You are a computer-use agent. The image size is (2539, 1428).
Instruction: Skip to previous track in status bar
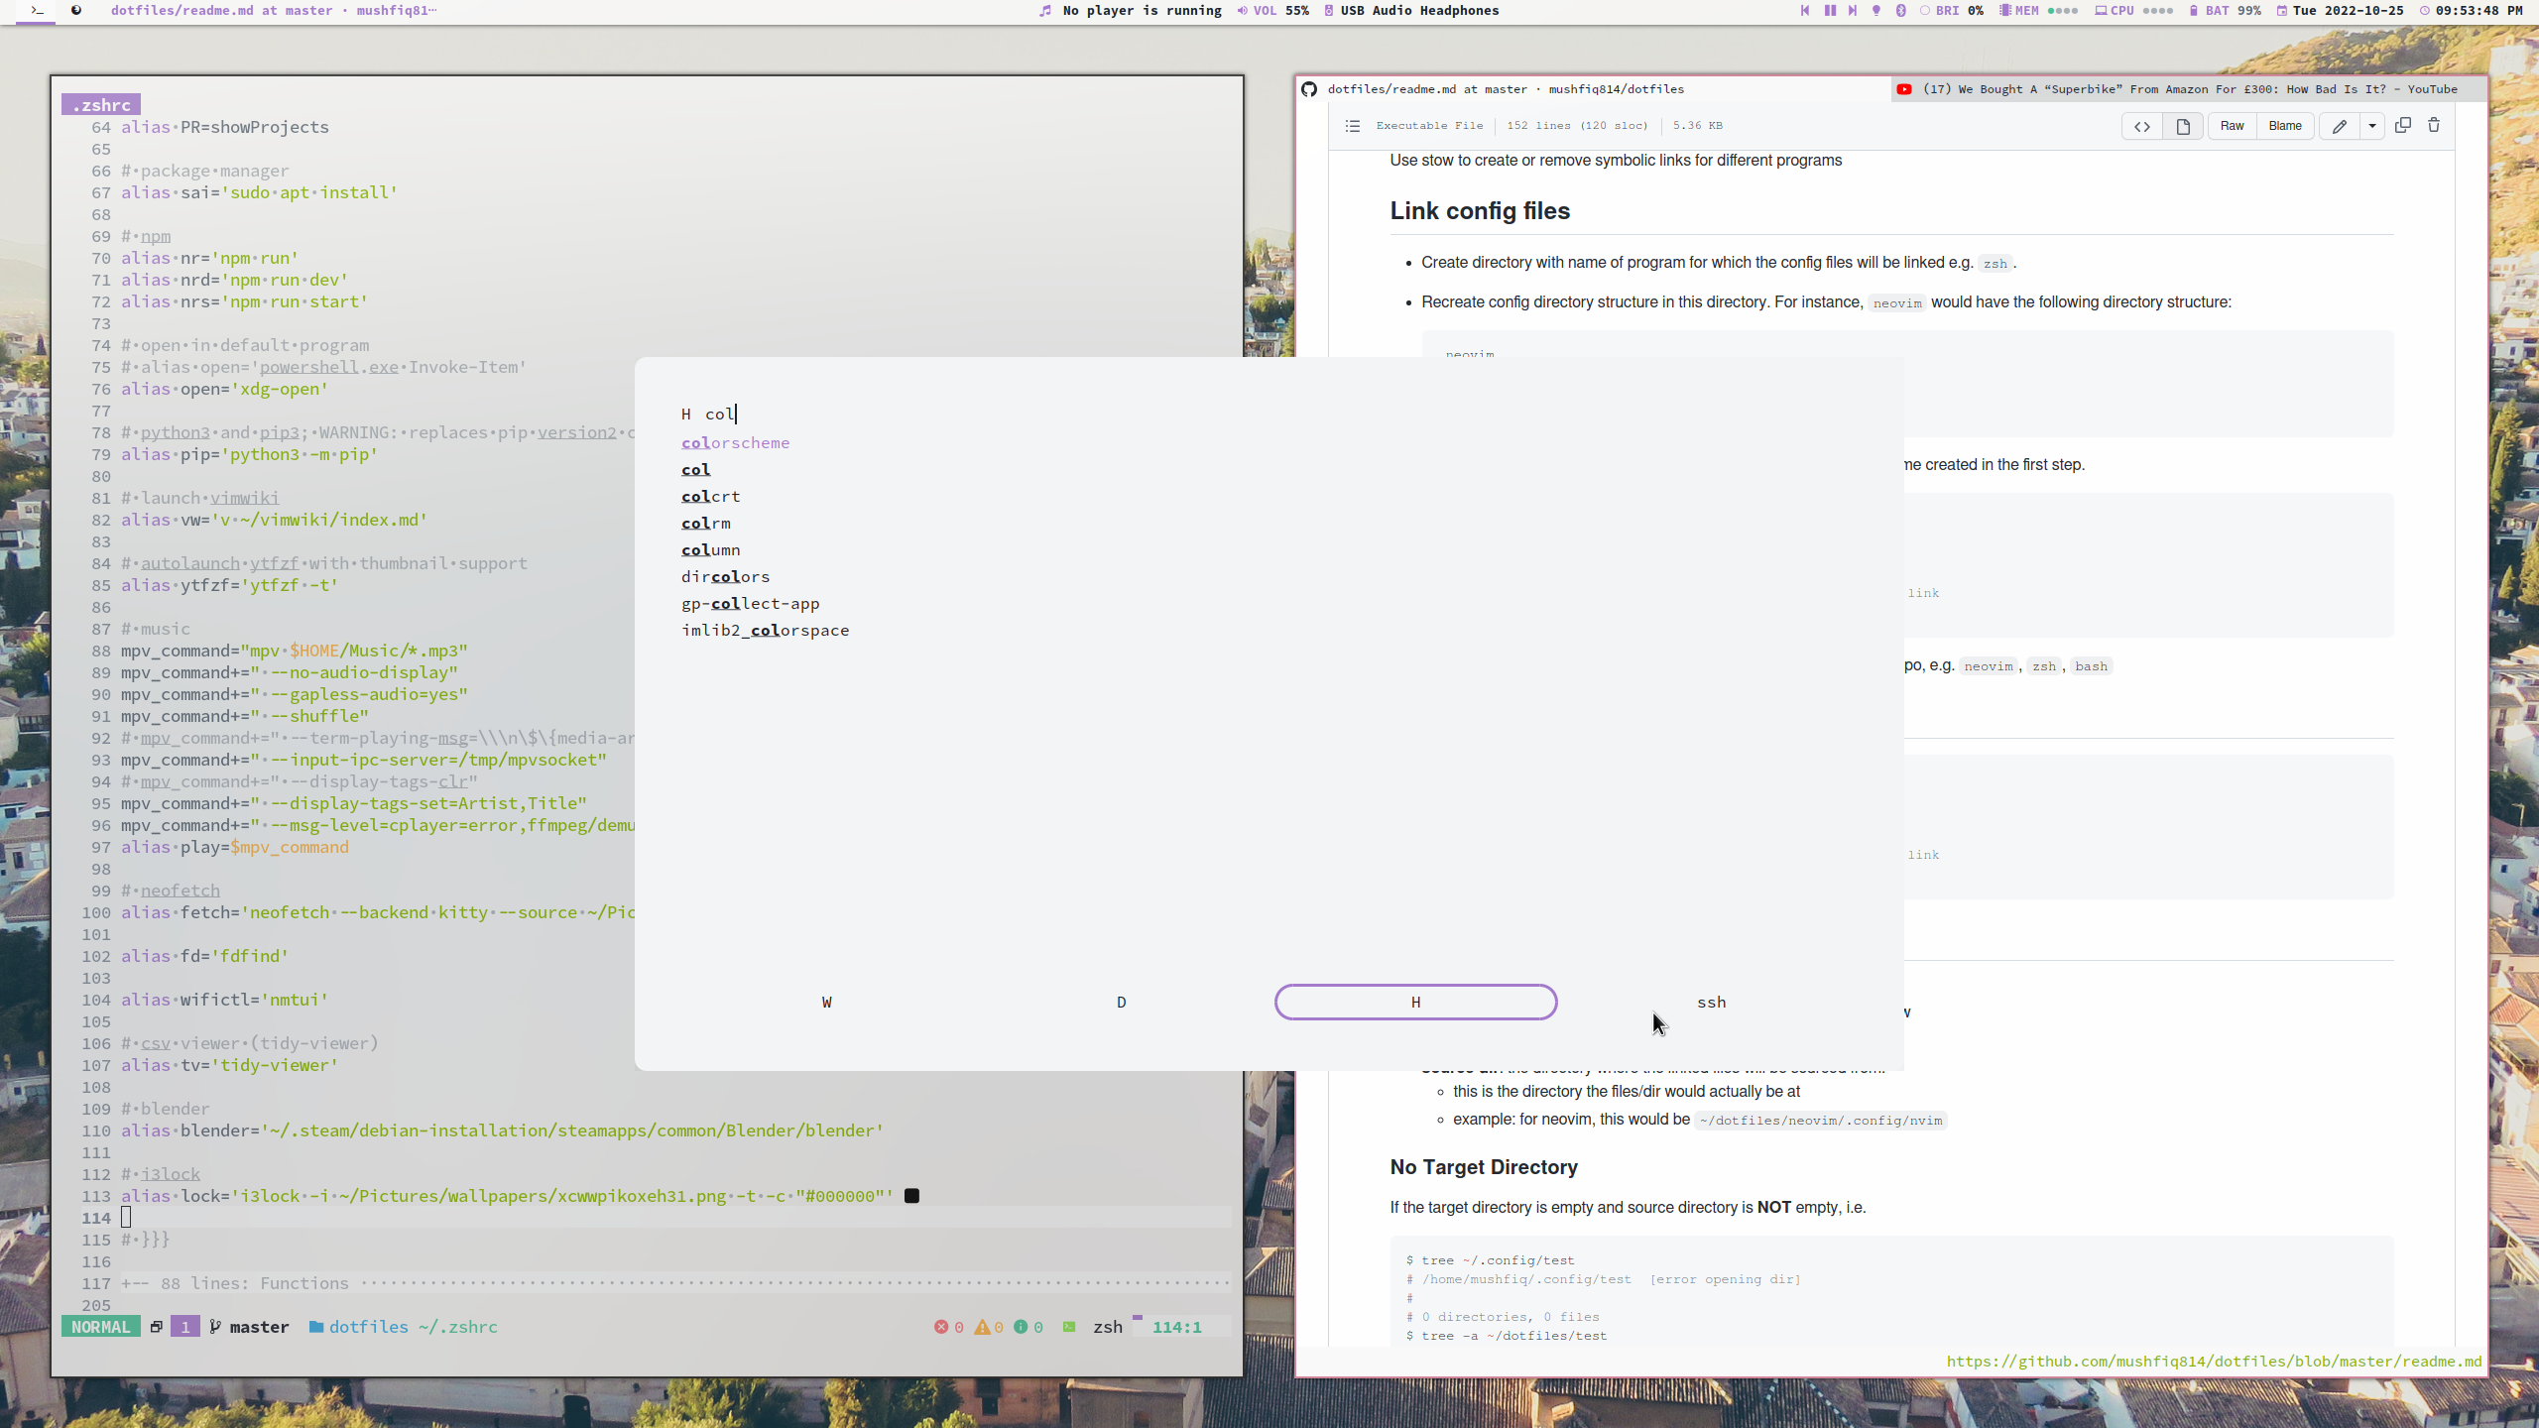coord(1805,11)
